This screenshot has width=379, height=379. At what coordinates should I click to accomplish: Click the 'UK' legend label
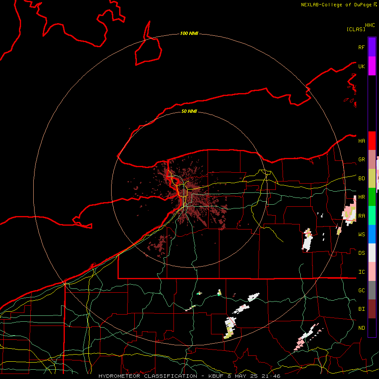[x=361, y=66]
